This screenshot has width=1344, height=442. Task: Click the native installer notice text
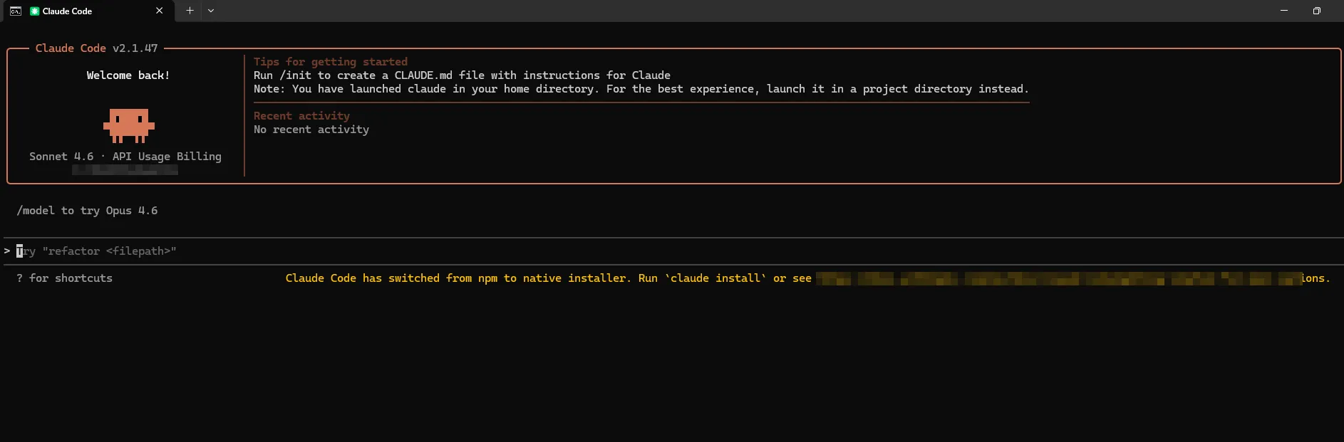click(548, 278)
